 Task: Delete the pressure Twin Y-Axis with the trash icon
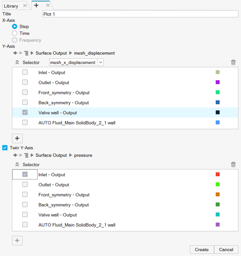[233, 164]
